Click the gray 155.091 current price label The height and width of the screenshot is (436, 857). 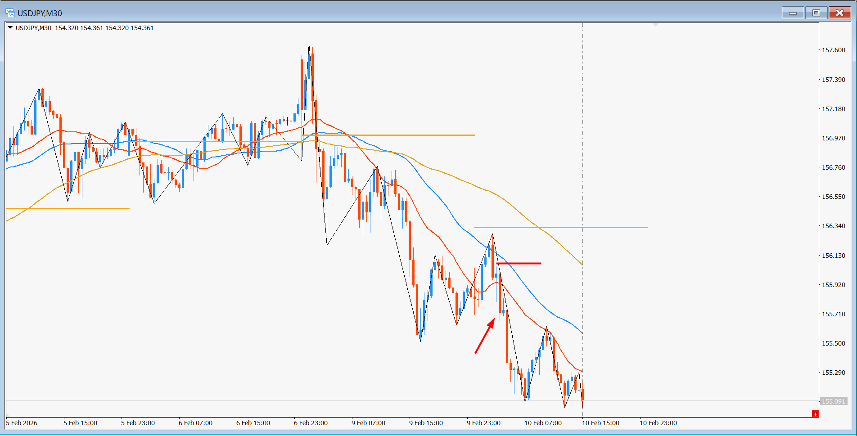(x=833, y=401)
